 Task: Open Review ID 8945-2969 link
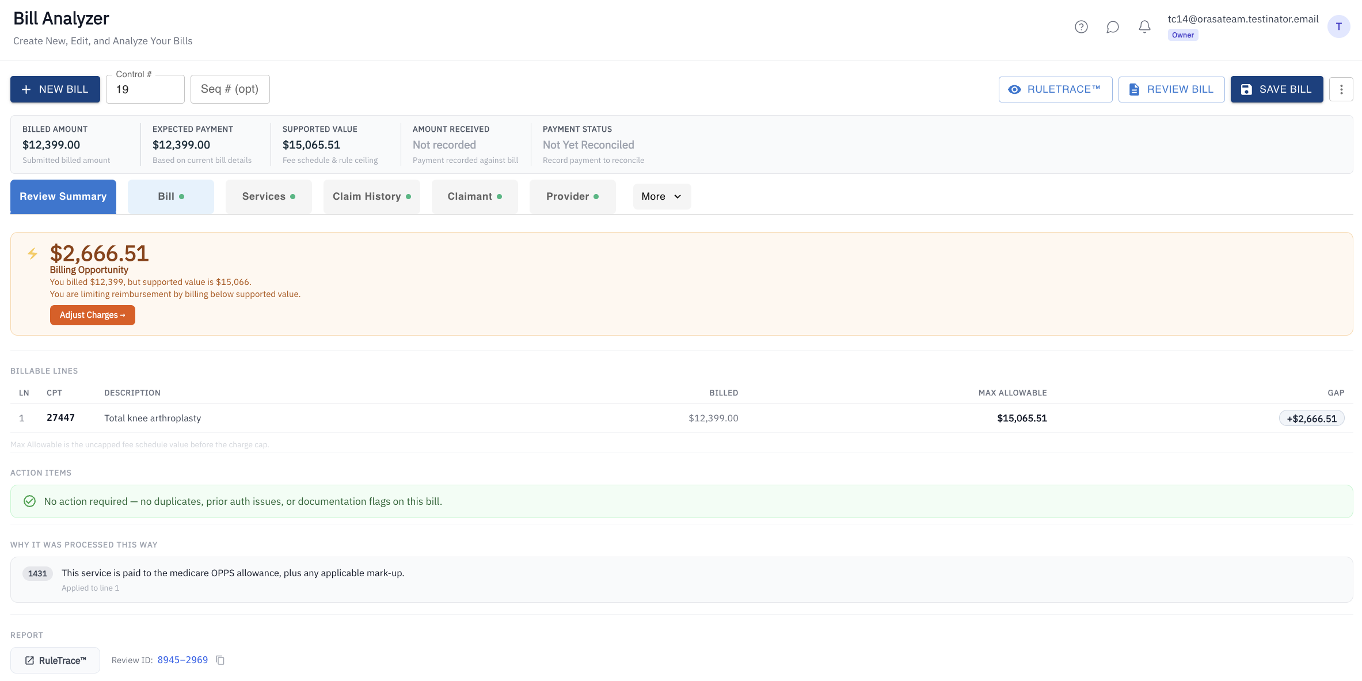(182, 660)
